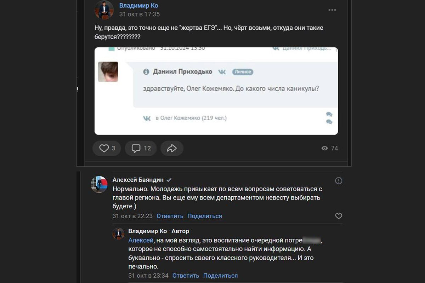Like the post with heart icon
This screenshot has width=425, height=283.
[104, 149]
